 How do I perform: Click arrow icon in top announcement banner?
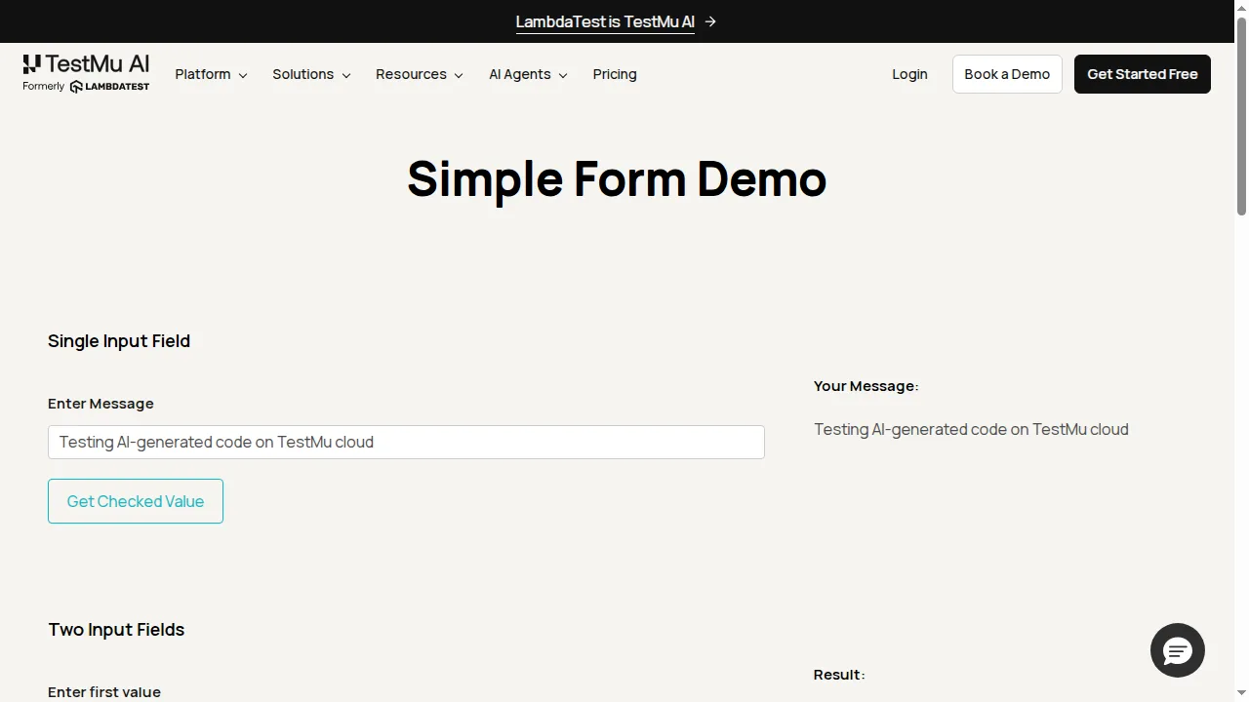click(x=710, y=21)
